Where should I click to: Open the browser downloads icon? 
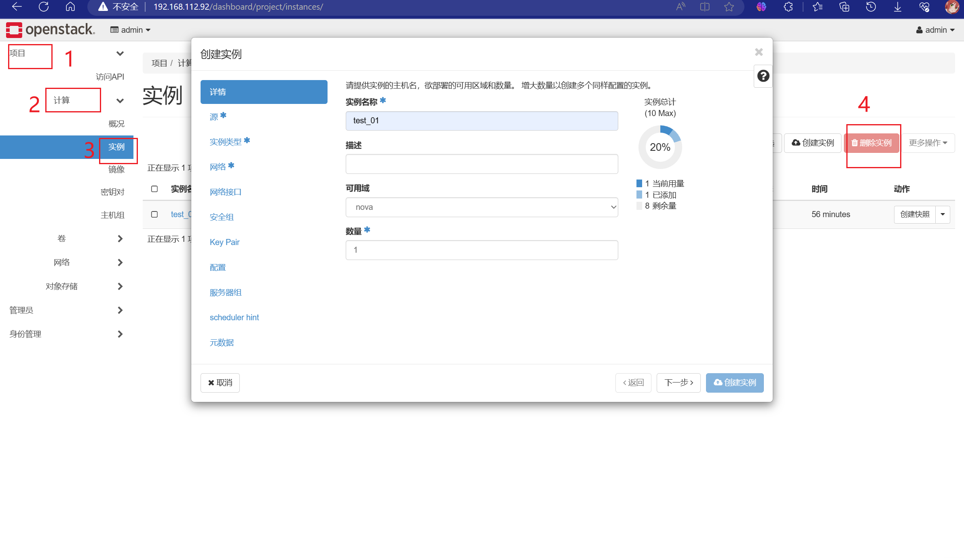(x=897, y=7)
